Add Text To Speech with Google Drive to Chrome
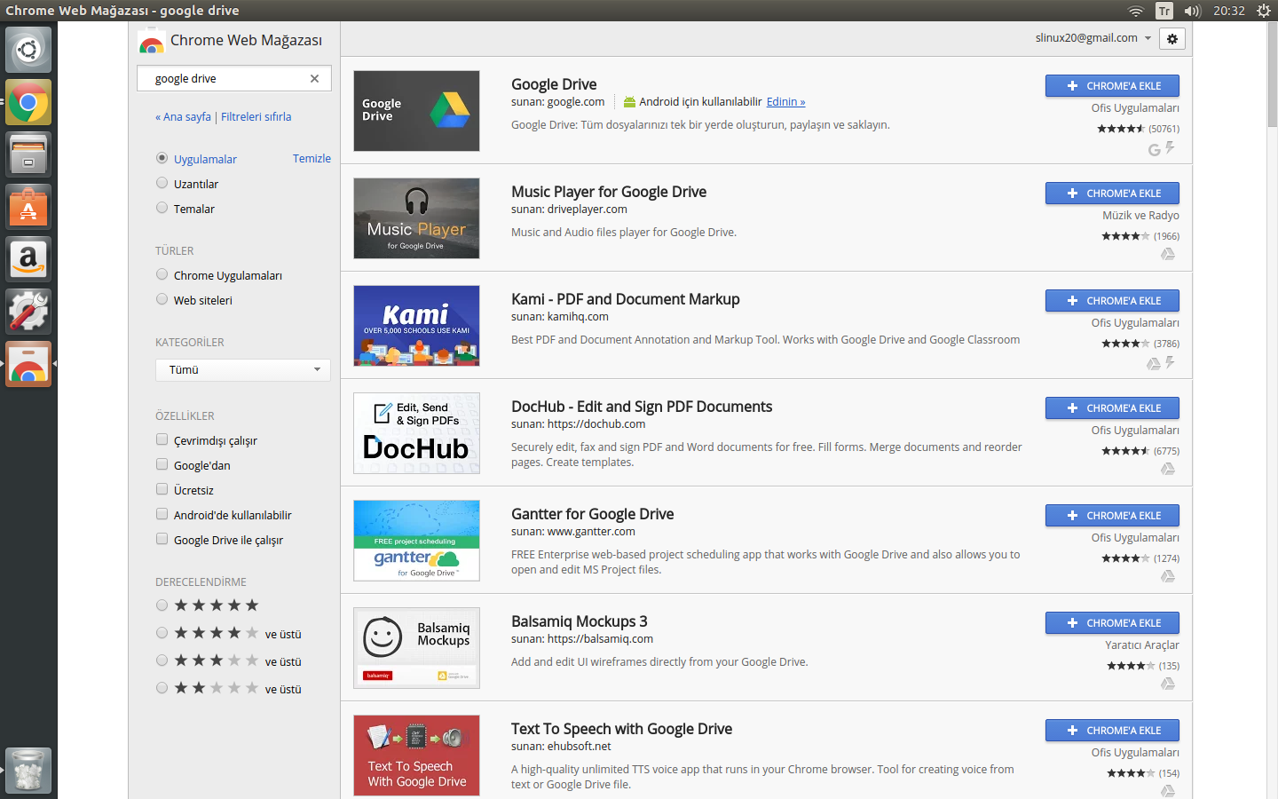The height and width of the screenshot is (799, 1278). (1112, 731)
